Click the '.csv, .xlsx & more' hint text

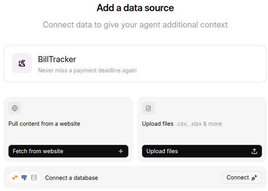pyautogui.click(x=199, y=124)
